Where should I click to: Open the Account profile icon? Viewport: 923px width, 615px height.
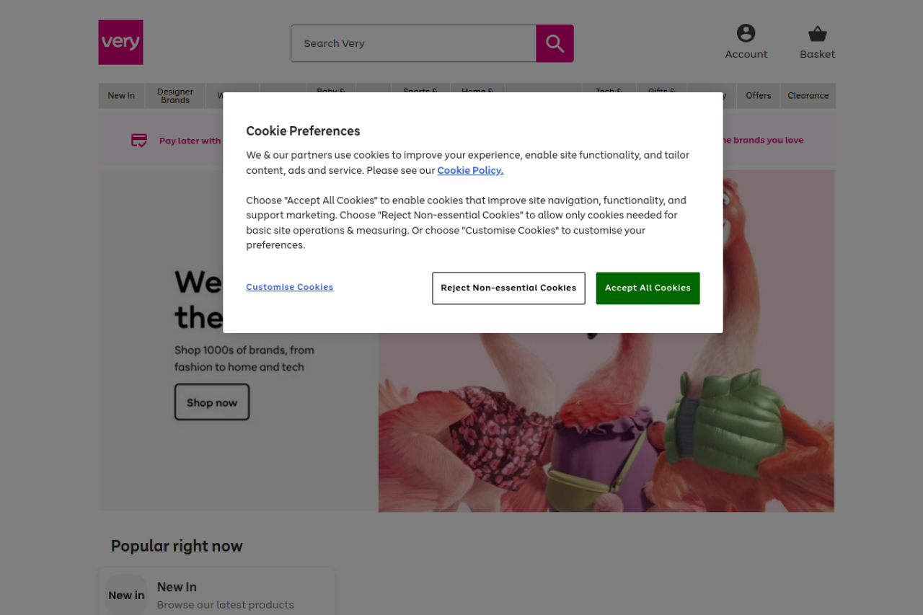click(x=746, y=33)
